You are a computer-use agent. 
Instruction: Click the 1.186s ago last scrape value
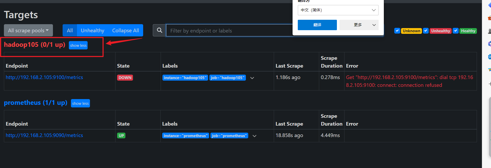tap(288, 77)
